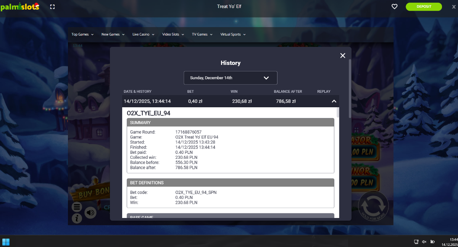Screen dimensions: 458x247
Task: Add game to favorites with heart icon
Action: click(x=395, y=6)
